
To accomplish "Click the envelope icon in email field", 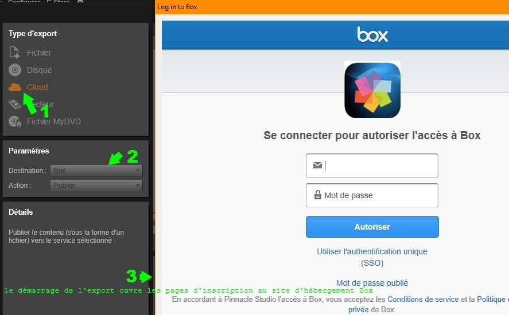I will [x=317, y=166].
